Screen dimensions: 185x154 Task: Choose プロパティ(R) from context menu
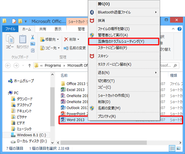pyautogui.click(x=124, y=116)
